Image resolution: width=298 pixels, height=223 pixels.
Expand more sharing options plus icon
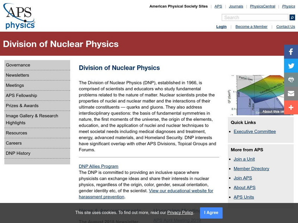[x=291, y=107]
